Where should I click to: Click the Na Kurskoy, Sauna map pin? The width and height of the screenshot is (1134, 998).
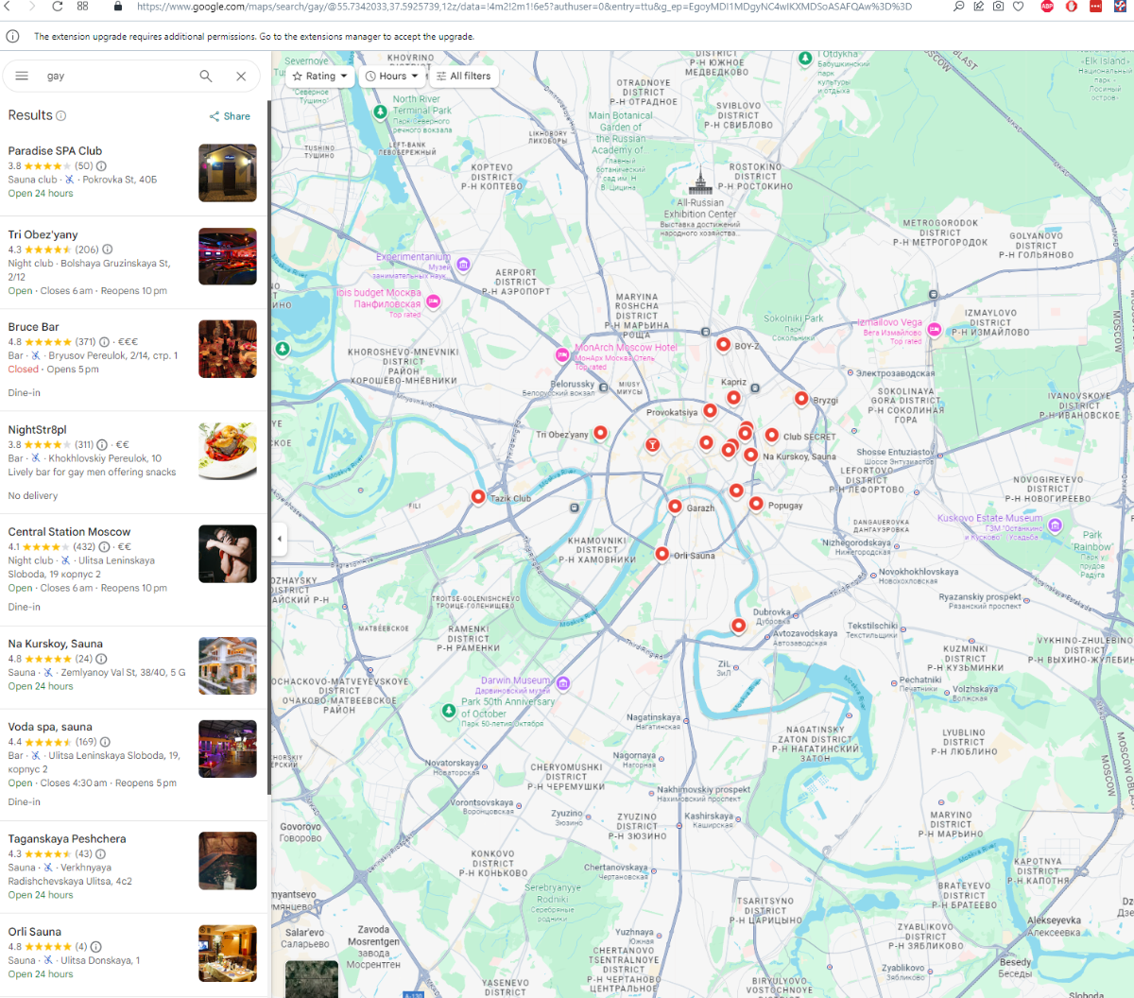[x=750, y=456]
